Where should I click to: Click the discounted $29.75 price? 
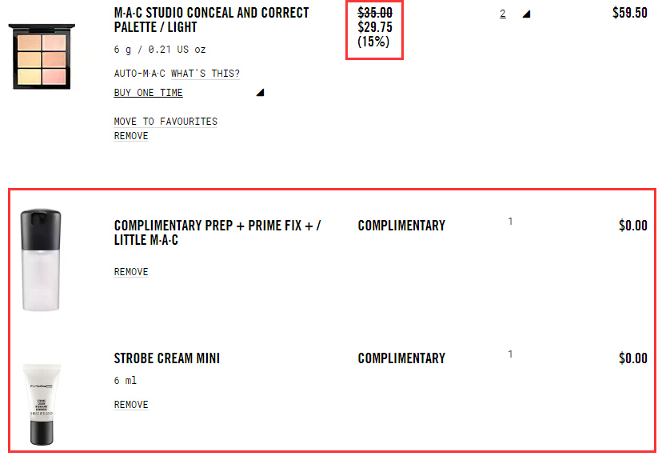pyautogui.click(x=374, y=27)
